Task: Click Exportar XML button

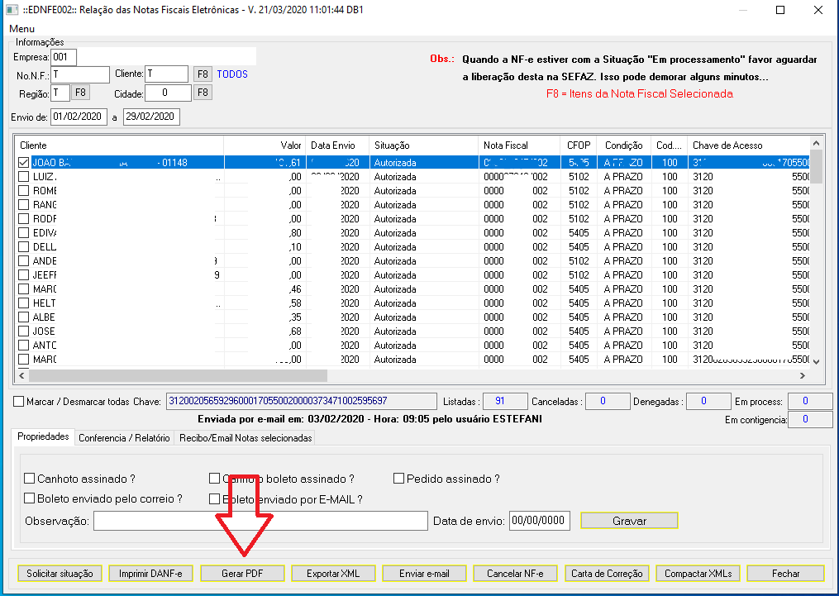Action: pyautogui.click(x=333, y=573)
